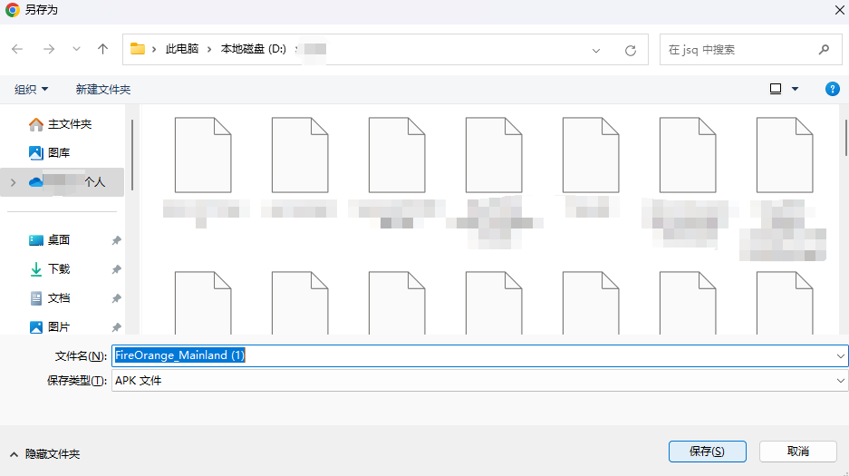This screenshot has width=849, height=476.
Task: Click the up-one-level arrow
Action: (102, 50)
